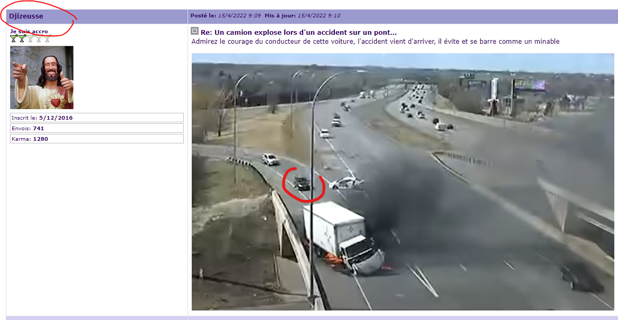This screenshot has height=320, width=618.
Task: Click the "Karma: 1280" field
Action: [x=97, y=139]
